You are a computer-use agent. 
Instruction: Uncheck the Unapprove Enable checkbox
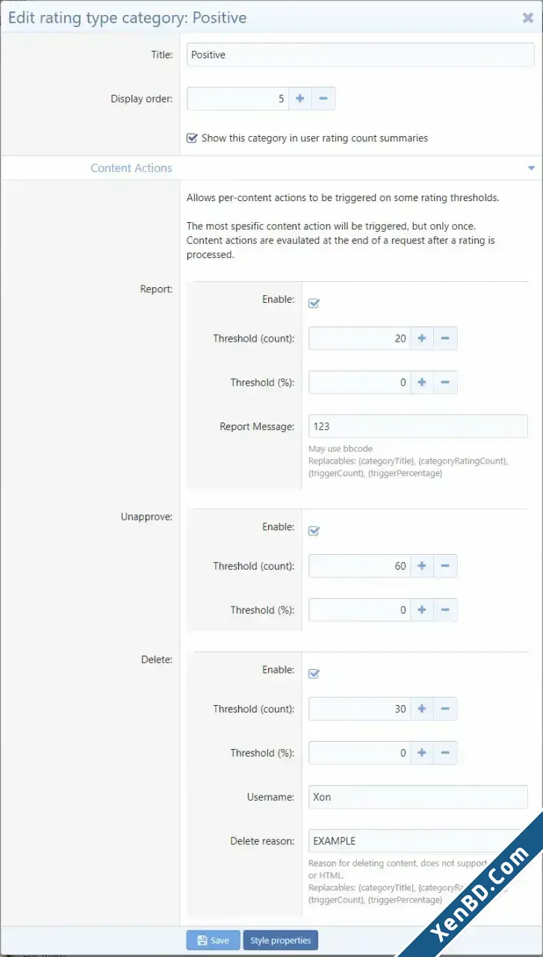click(314, 531)
